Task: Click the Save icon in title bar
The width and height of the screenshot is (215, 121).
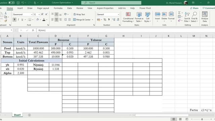Action: pos(18,3)
